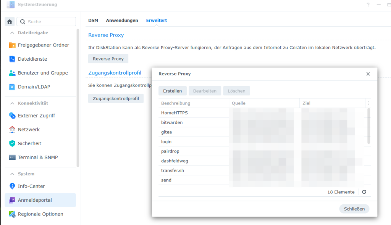
Task: Open Terminal & SNMP settings
Action: click(38, 157)
